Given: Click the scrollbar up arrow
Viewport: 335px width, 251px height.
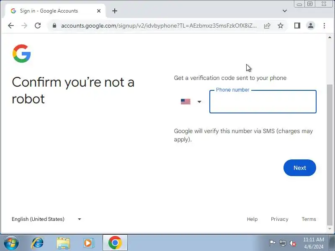Looking at the screenshot, I should [x=330, y=37].
